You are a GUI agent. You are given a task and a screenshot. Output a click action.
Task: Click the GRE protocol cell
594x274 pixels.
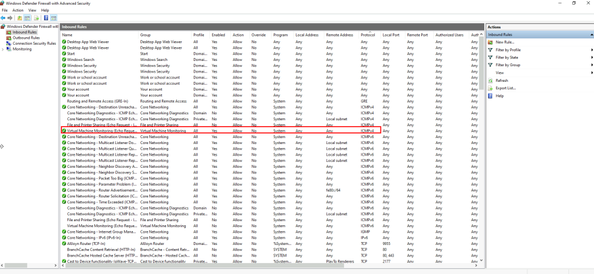pos(364,101)
